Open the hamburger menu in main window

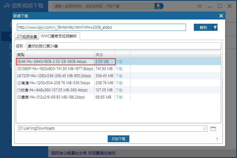(200, 6)
